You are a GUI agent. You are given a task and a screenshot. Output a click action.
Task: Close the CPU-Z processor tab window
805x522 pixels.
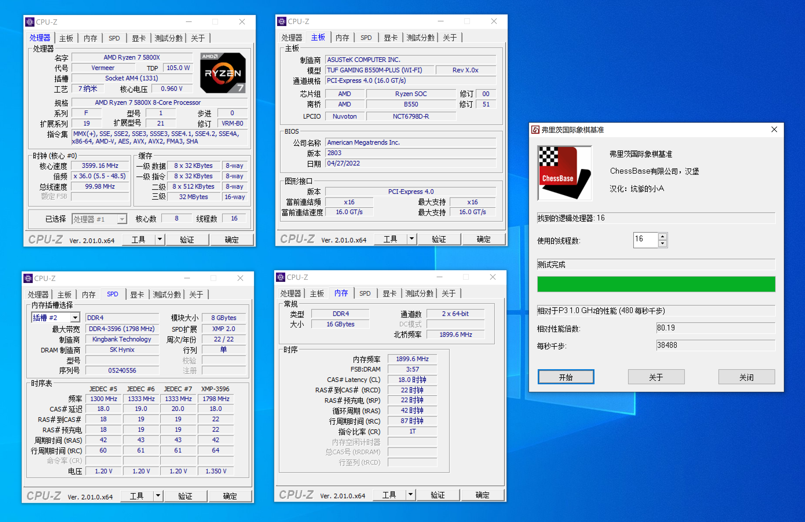pyautogui.click(x=242, y=22)
